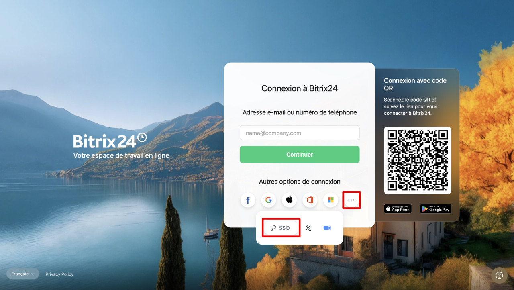
Task: Click the green Continuer button
Action: (300, 155)
